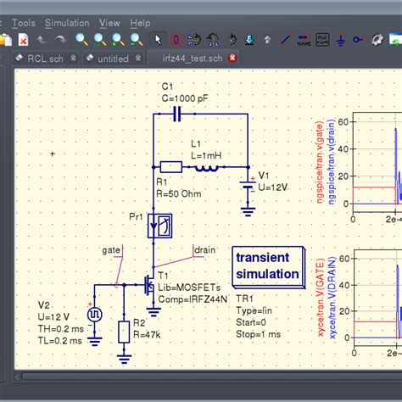Click the mirror about Y axis icon
The width and height of the screenshot is (402, 402).
(x=213, y=40)
